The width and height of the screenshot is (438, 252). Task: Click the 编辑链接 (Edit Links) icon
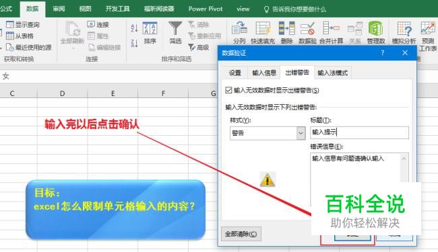92,47
